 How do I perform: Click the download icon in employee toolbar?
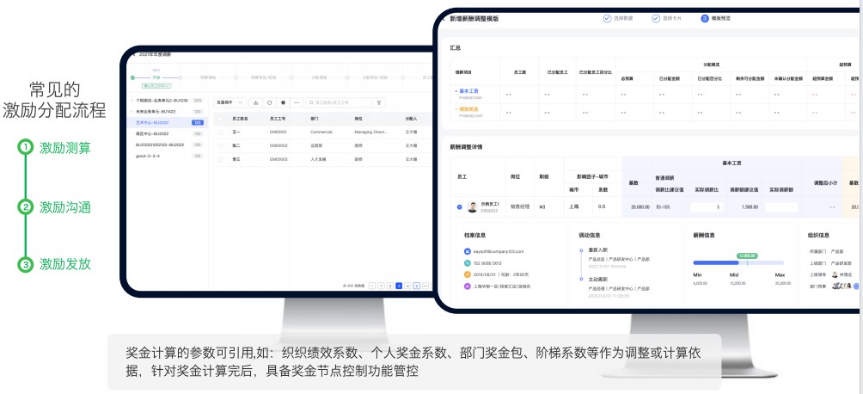click(255, 102)
